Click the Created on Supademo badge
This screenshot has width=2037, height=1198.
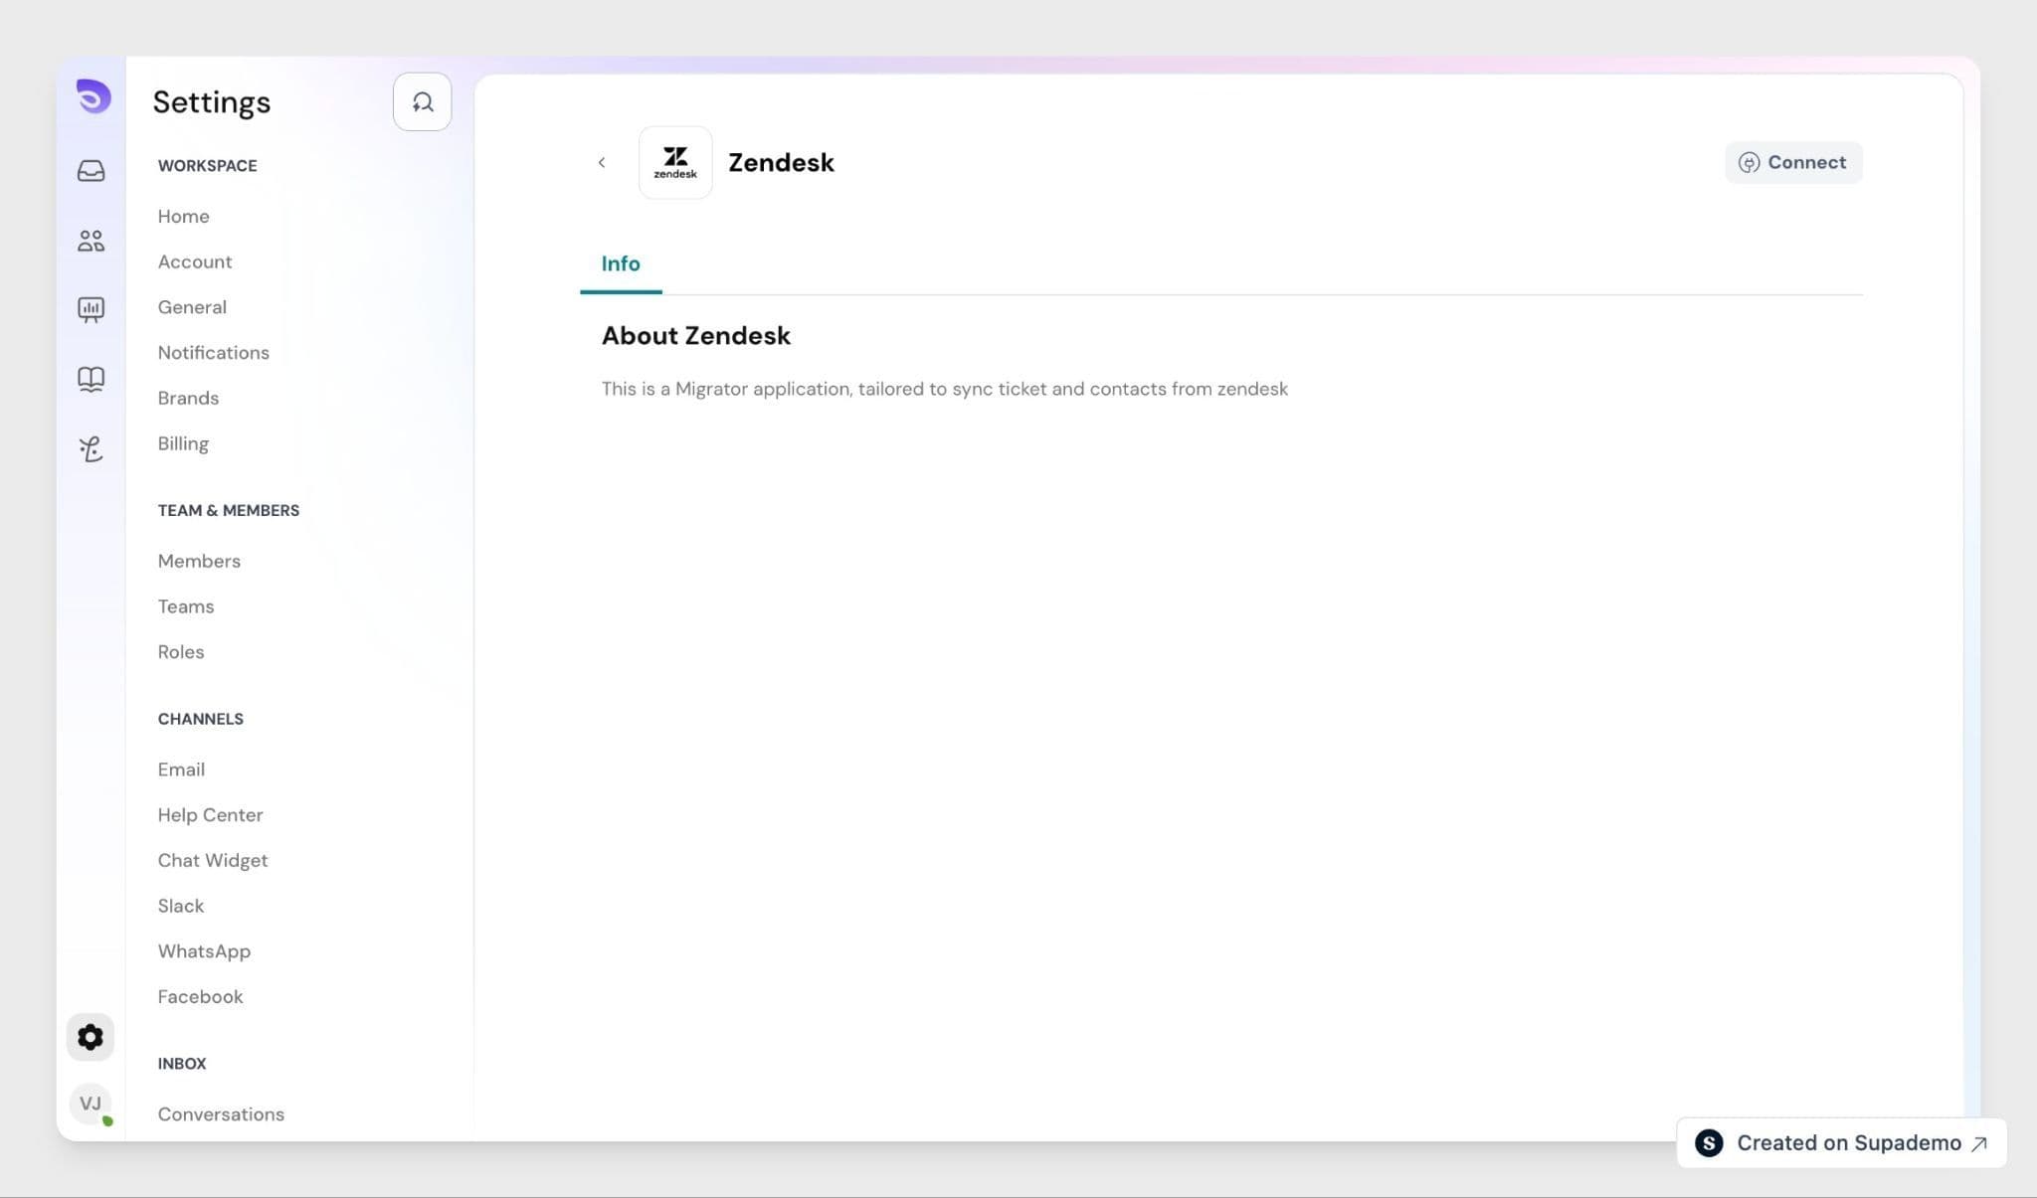[1841, 1143]
